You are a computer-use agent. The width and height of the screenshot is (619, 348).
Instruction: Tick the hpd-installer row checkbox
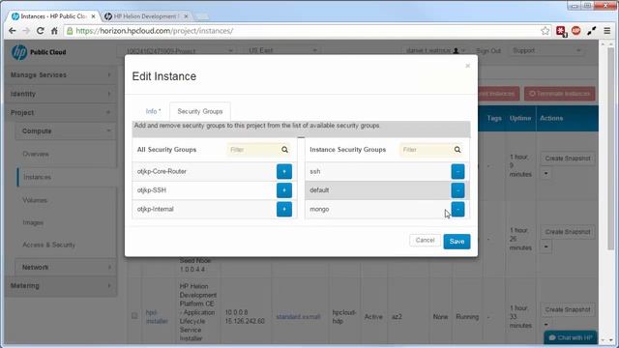[134, 316]
